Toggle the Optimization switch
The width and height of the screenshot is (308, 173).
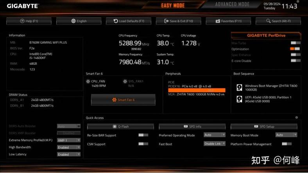pyautogui.click(x=295, y=49)
